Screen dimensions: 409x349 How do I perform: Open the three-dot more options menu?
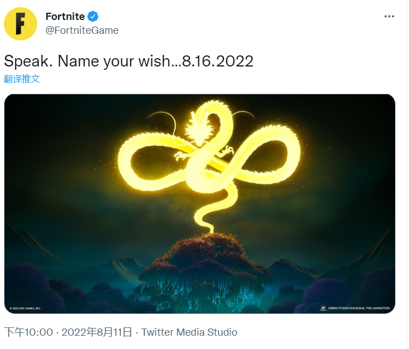(x=389, y=17)
